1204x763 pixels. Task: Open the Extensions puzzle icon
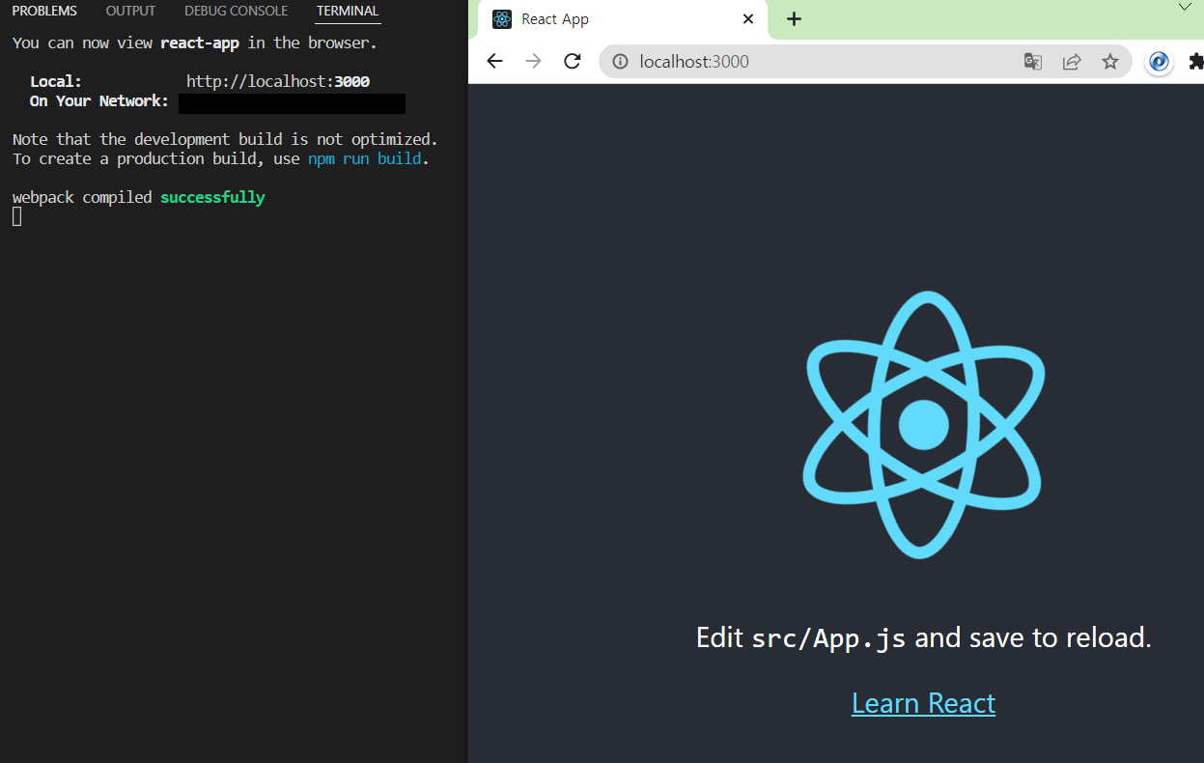[1196, 62]
